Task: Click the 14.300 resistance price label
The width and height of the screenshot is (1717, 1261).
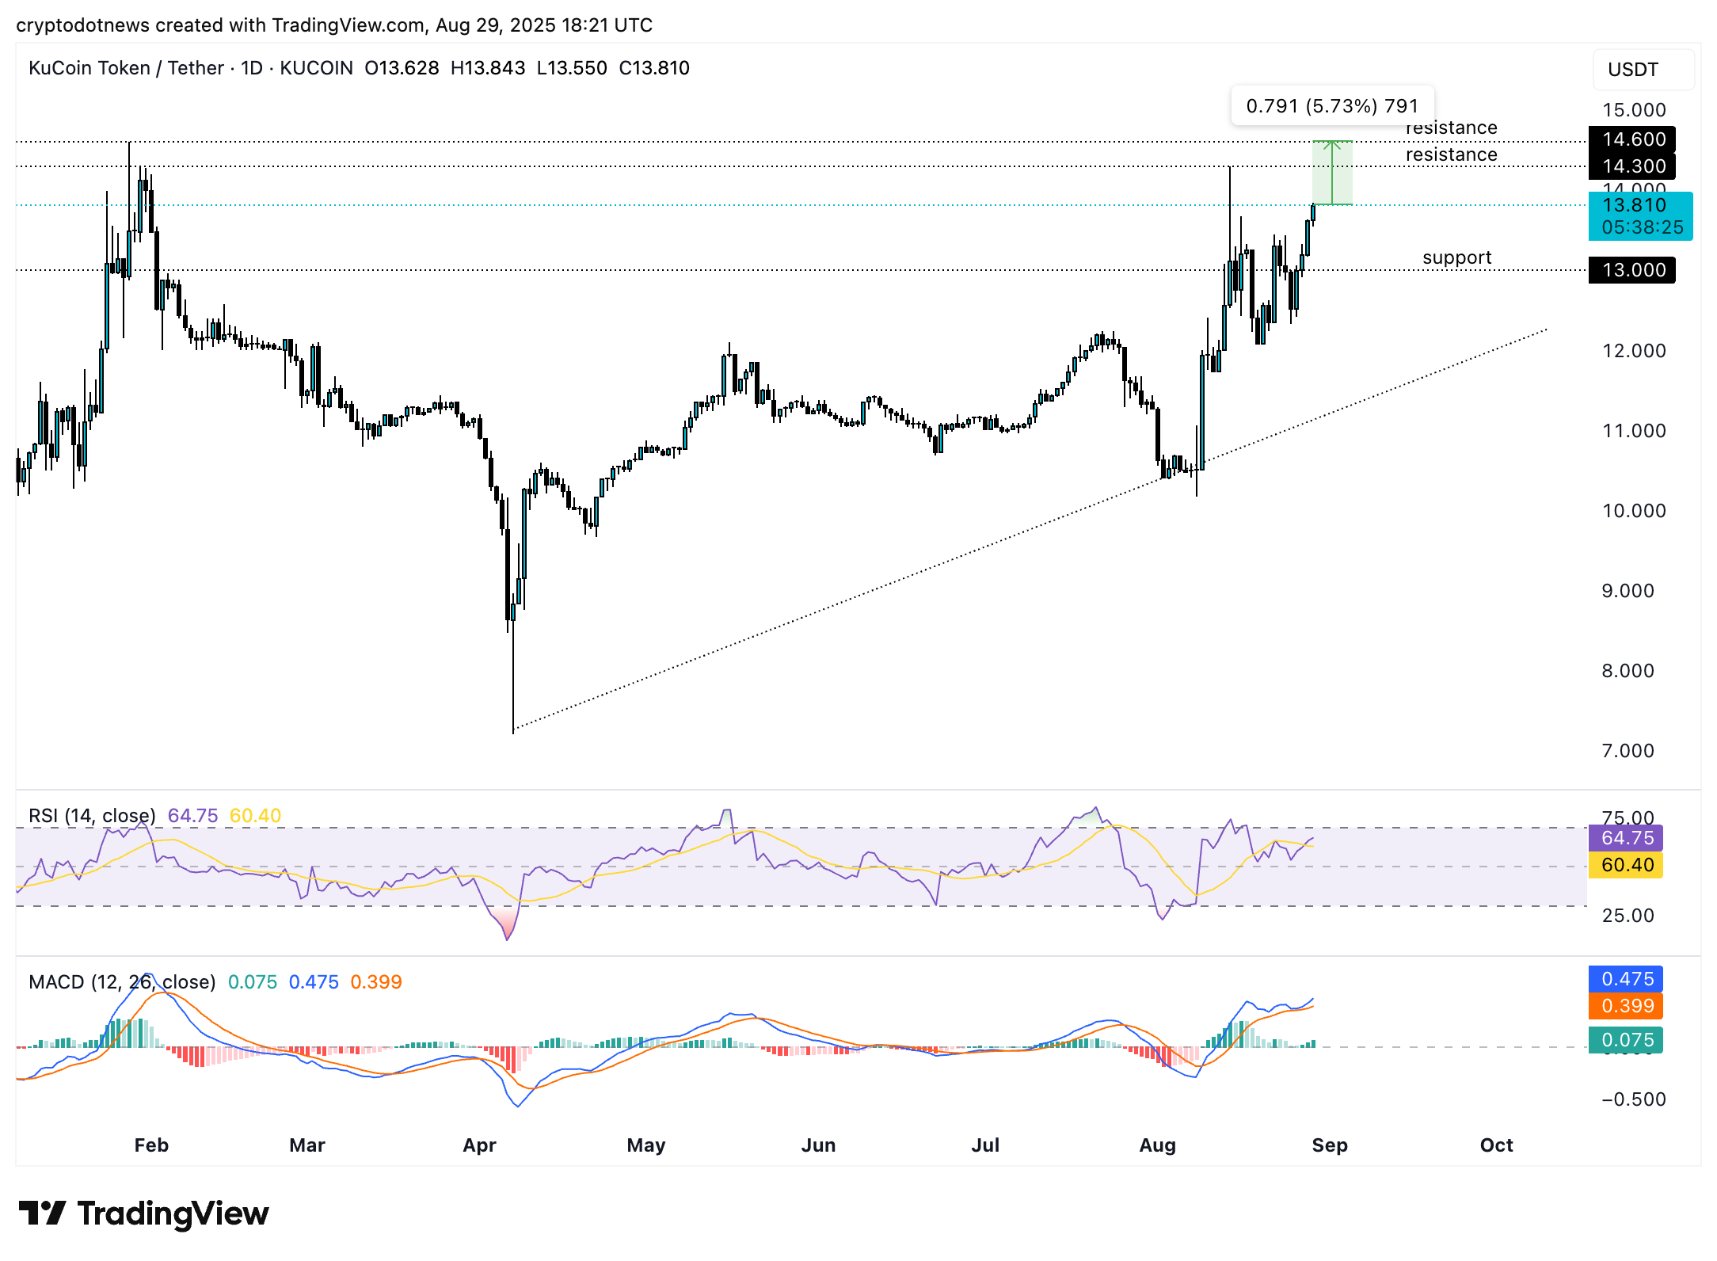Action: click(x=1633, y=166)
